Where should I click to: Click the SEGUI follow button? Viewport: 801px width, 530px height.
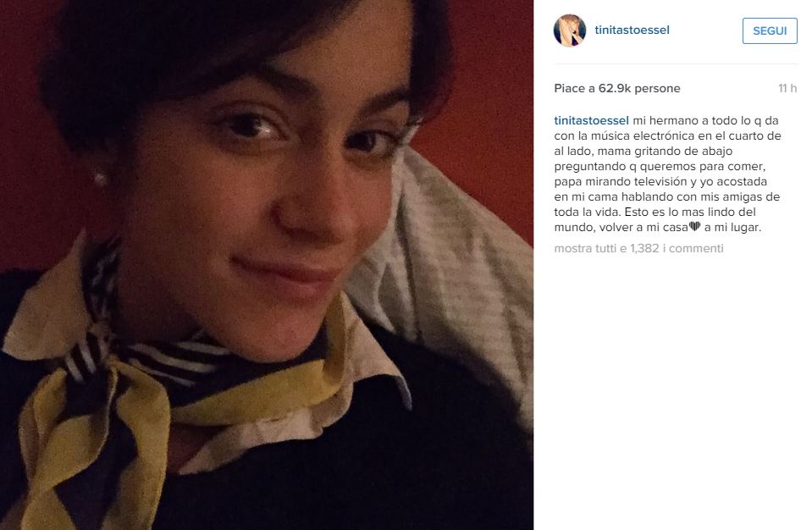[770, 30]
